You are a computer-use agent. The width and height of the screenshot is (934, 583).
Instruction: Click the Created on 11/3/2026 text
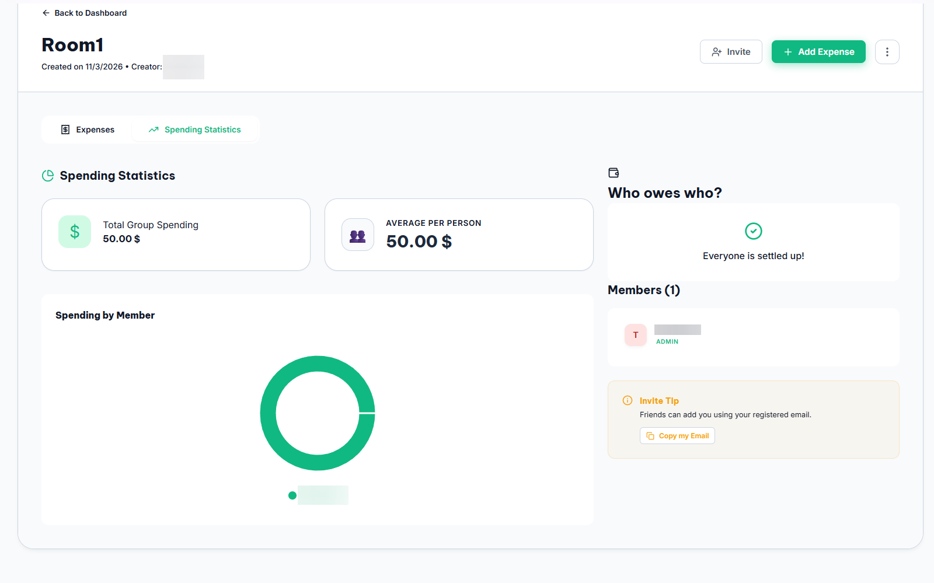[82, 67]
